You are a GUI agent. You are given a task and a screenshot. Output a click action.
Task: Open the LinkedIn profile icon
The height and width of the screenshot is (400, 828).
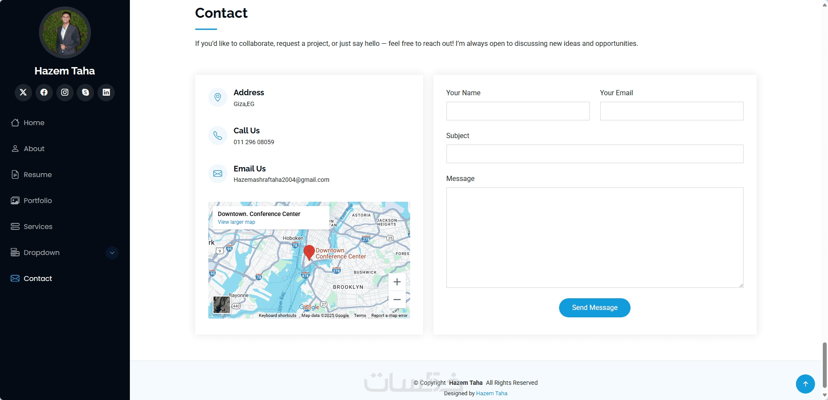106,92
